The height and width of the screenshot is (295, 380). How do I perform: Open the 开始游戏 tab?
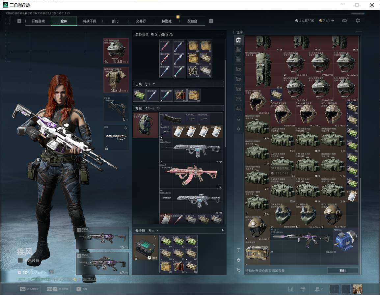(38, 21)
